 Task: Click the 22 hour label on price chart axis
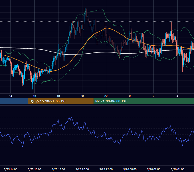106,96
